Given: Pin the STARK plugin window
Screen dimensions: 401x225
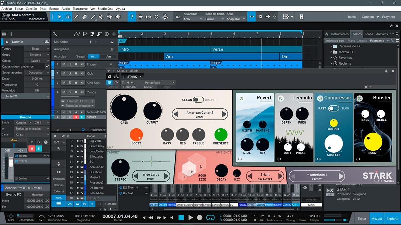Looking at the screenshot, I should pos(386,71).
